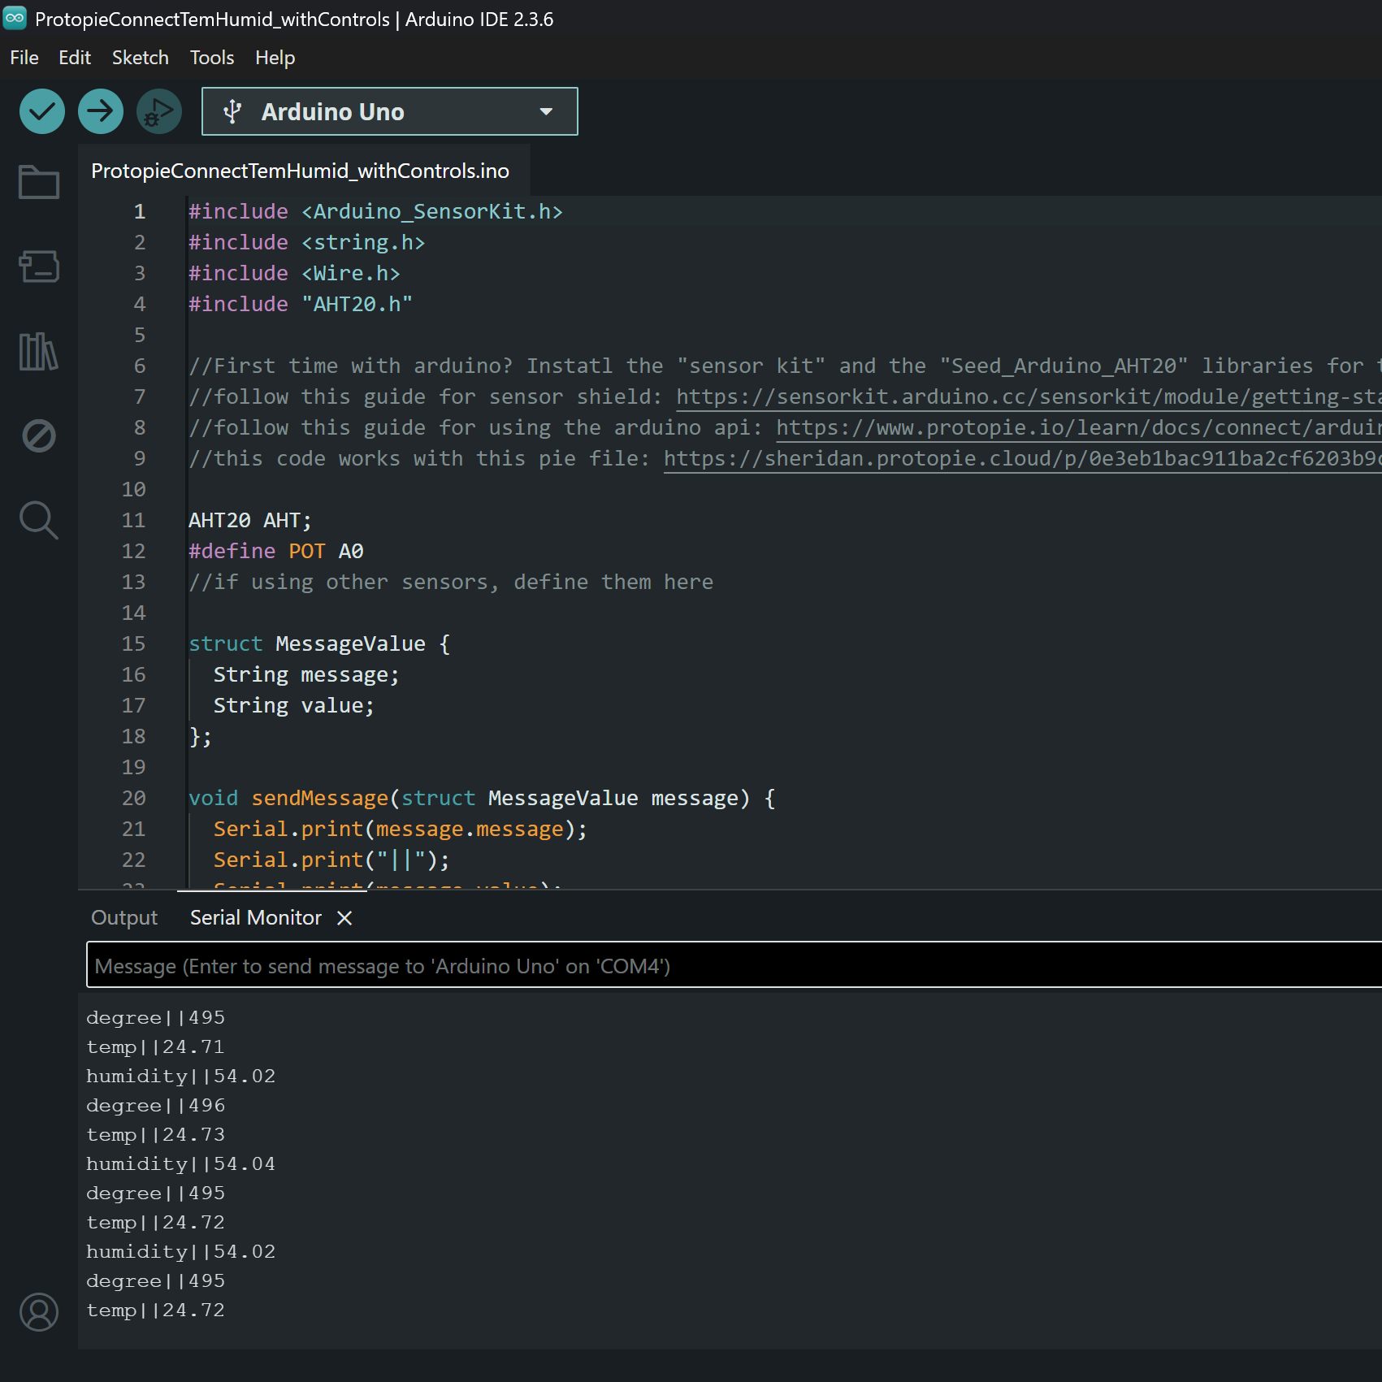Open the Tools menu
Viewport: 1382px width, 1382px height.
(x=210, y=57)
